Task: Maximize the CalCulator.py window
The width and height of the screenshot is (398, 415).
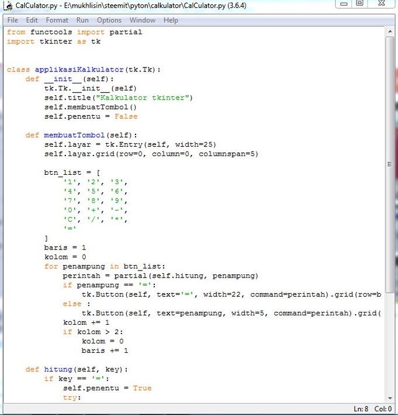Action: 359,4
